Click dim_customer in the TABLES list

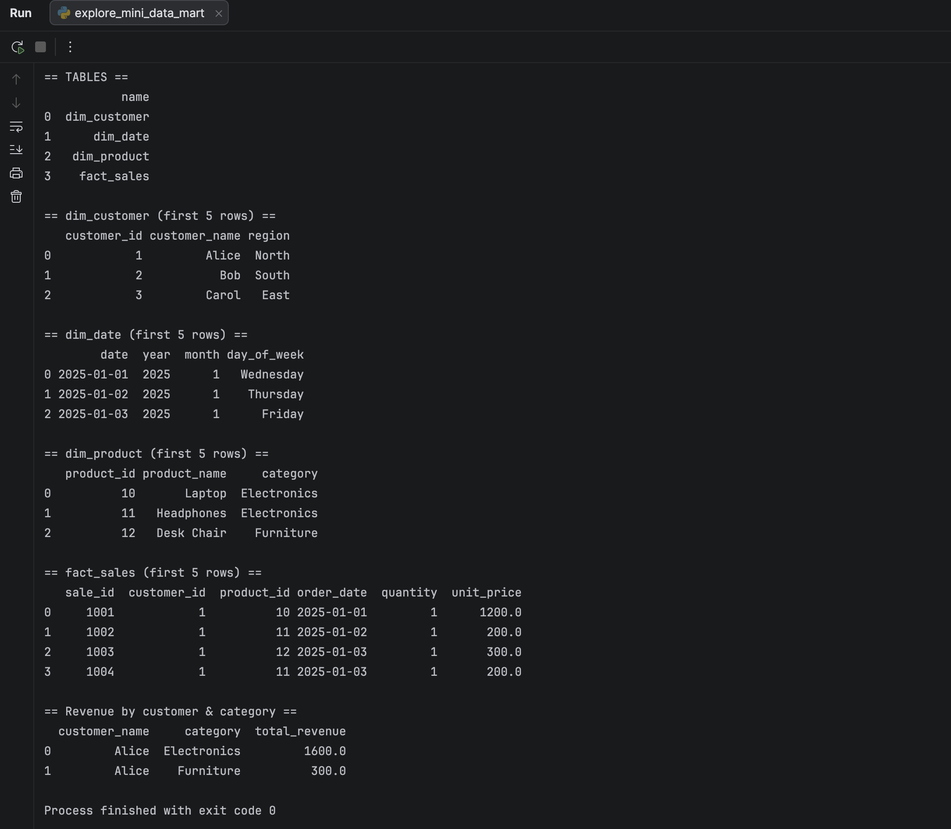pos(107,117)
